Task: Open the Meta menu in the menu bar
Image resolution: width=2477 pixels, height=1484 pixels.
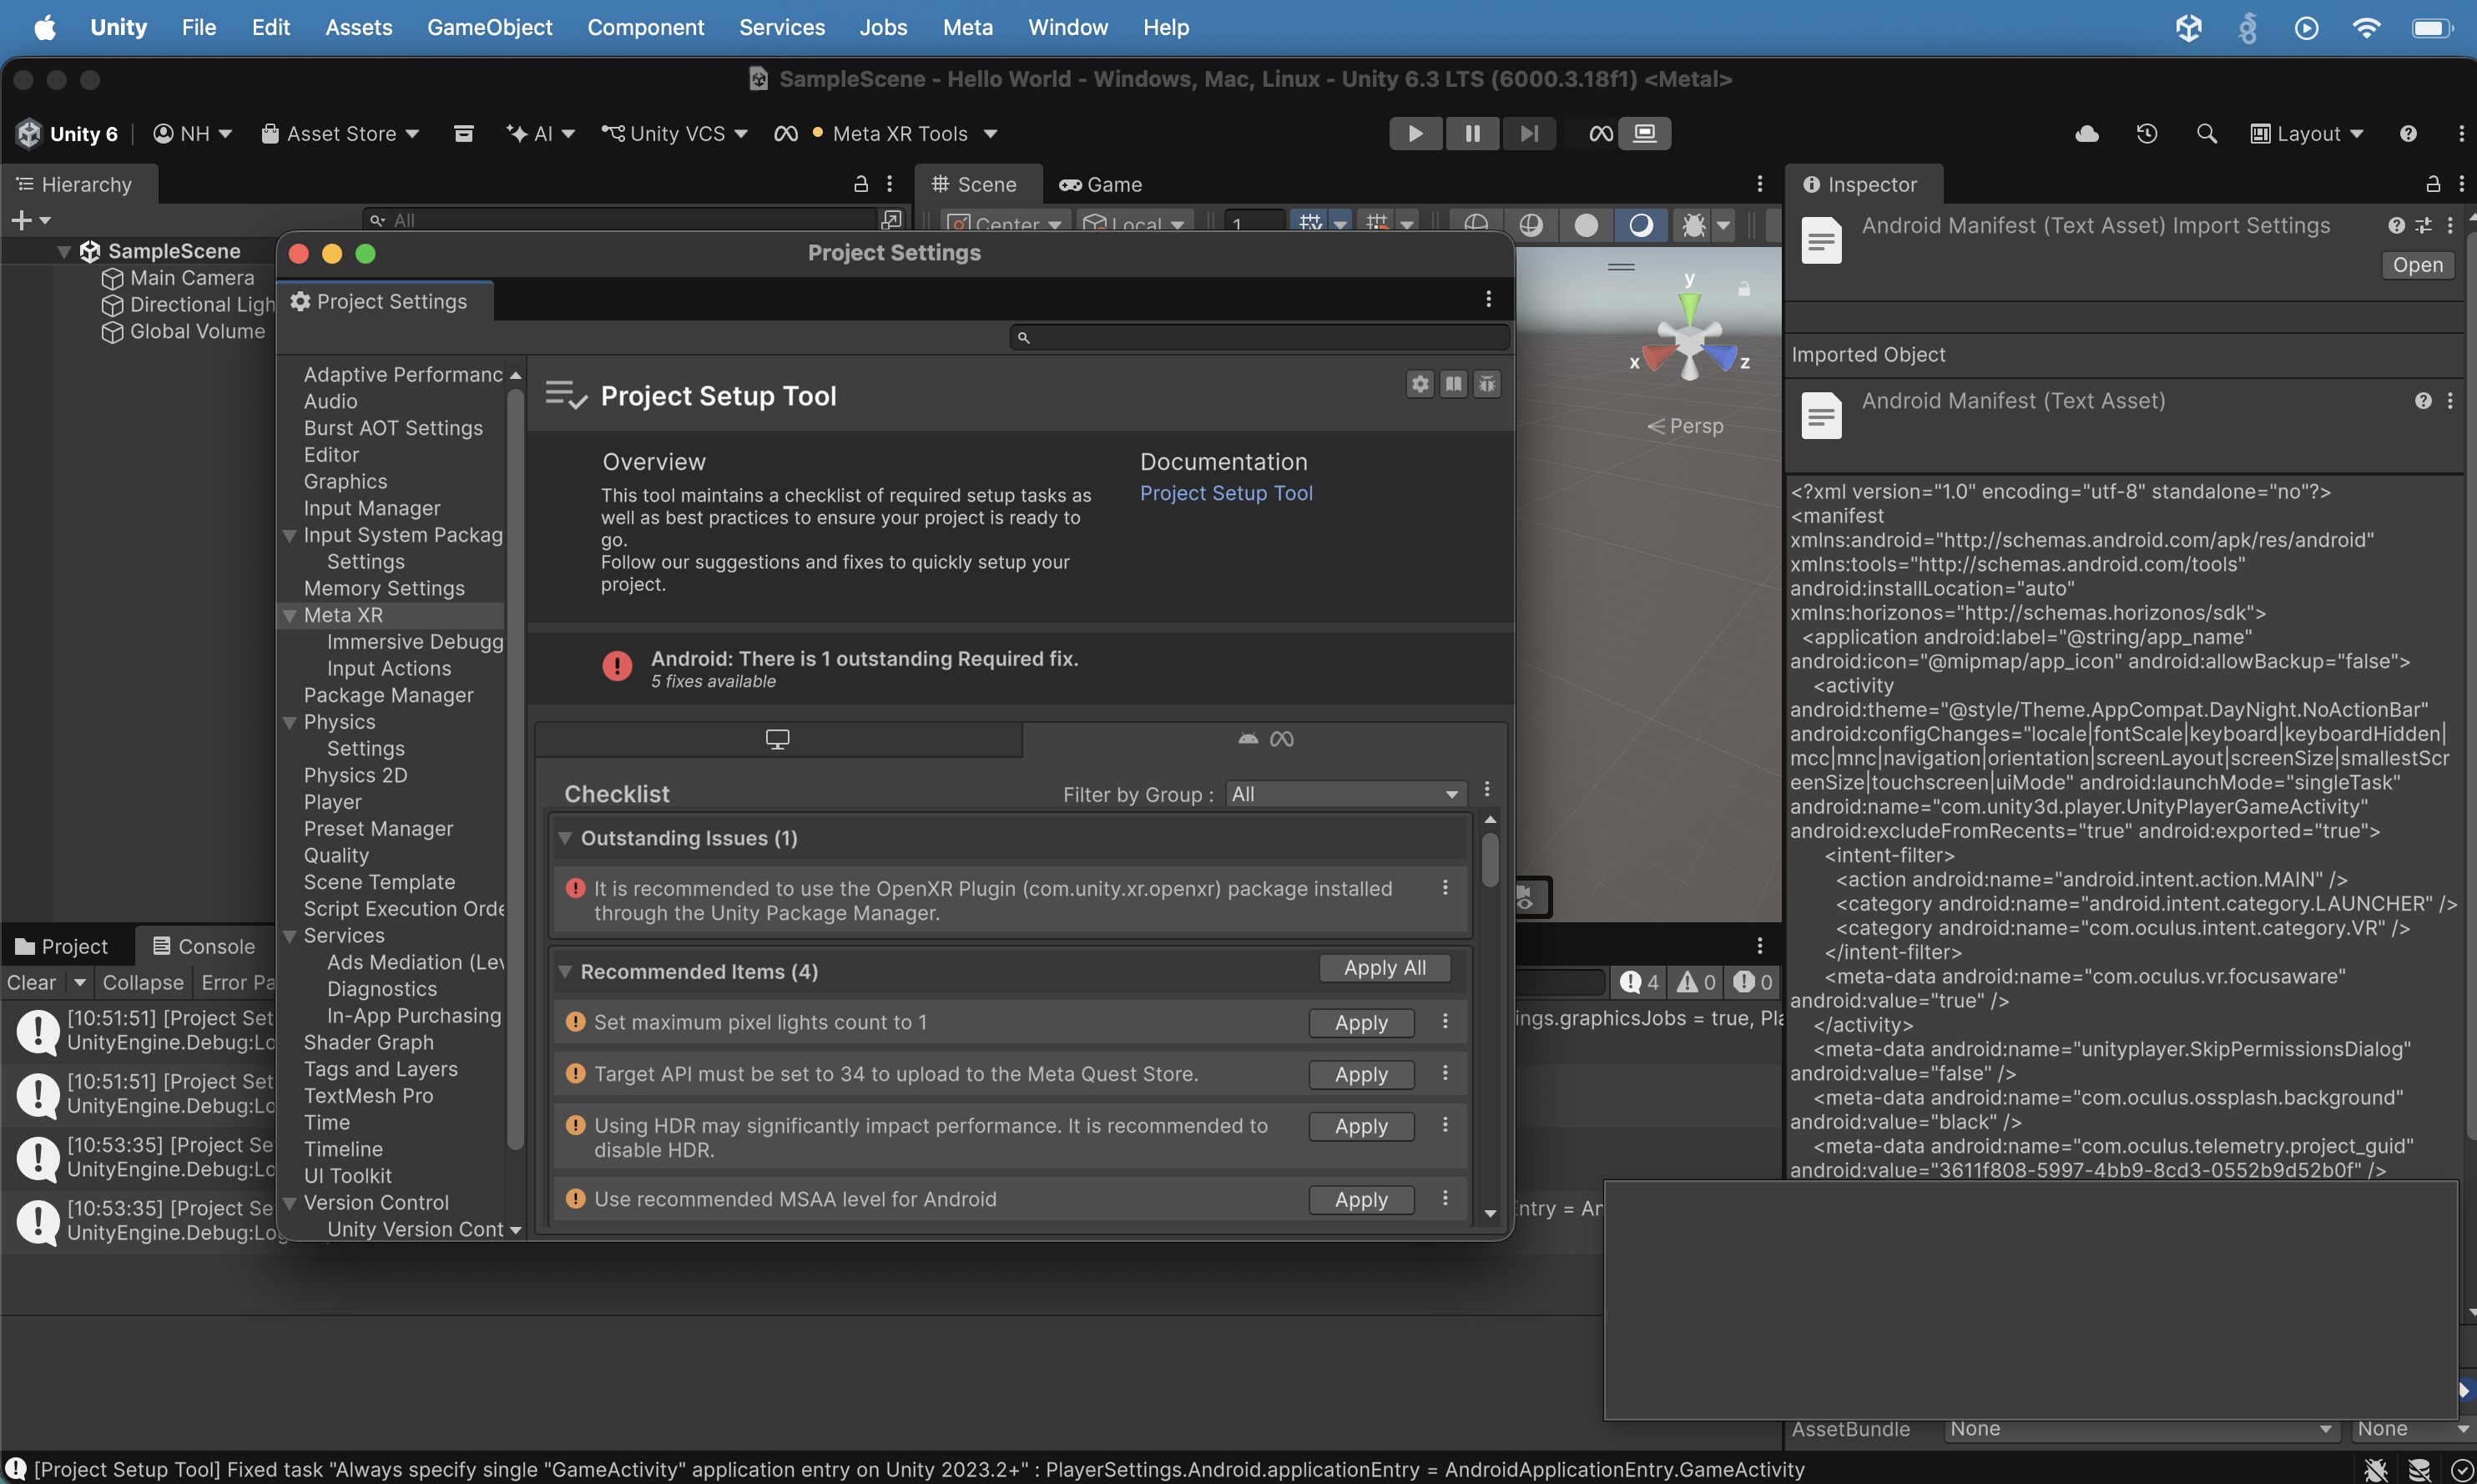Action: 967,27
